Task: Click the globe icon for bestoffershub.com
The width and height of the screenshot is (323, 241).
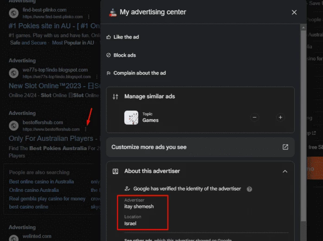Action: click(14, 126)
